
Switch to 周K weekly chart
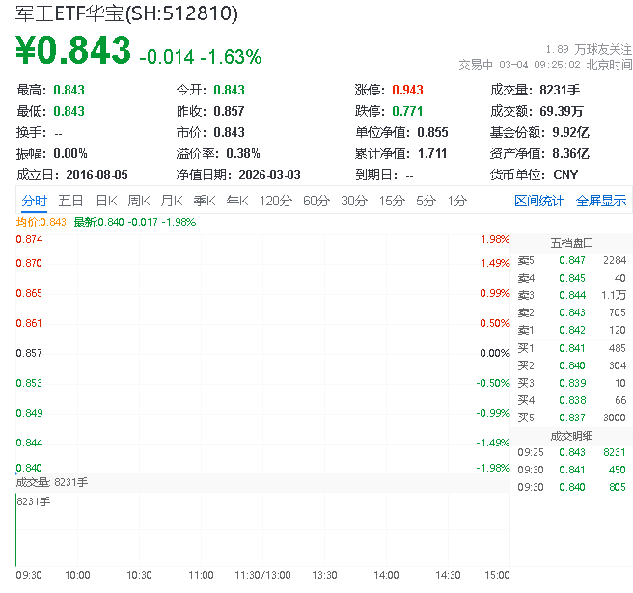tap(138, 201)
